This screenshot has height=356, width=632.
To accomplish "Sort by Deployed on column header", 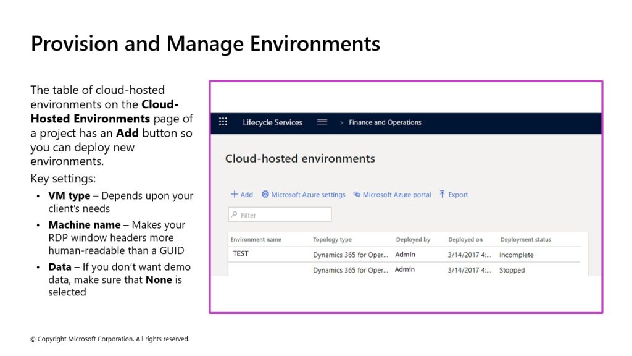I will [465, 239].
